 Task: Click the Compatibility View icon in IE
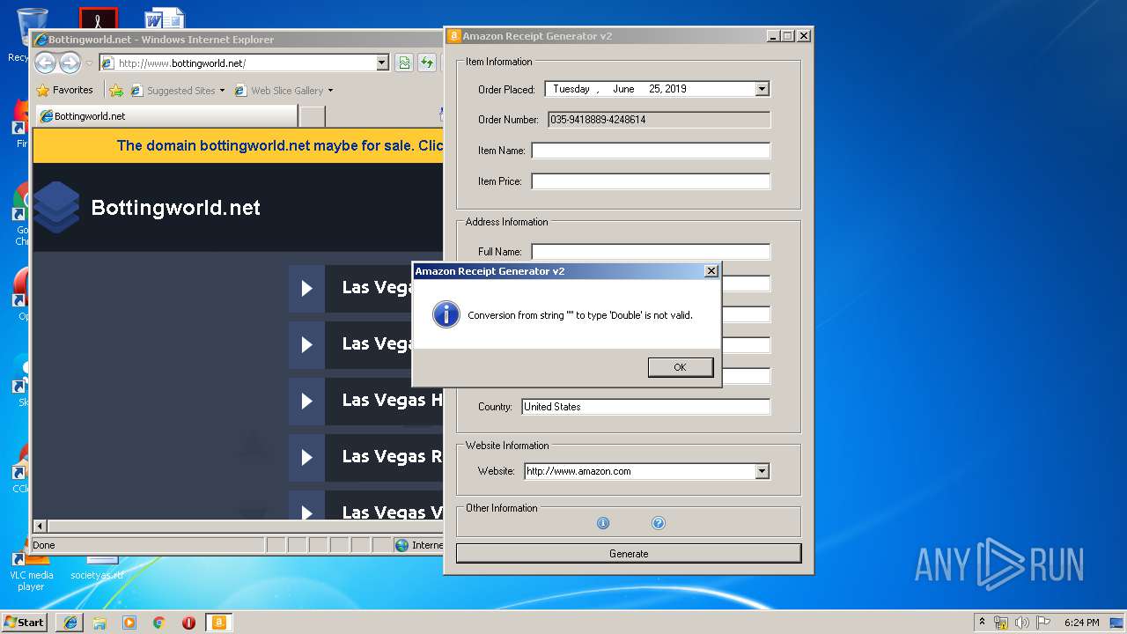coord(404,63)
